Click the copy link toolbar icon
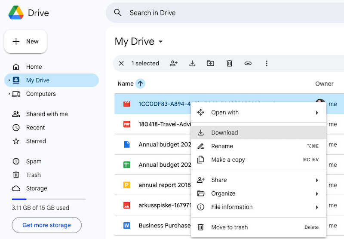Viewport: 344px width, 239px height. point(248,63)
